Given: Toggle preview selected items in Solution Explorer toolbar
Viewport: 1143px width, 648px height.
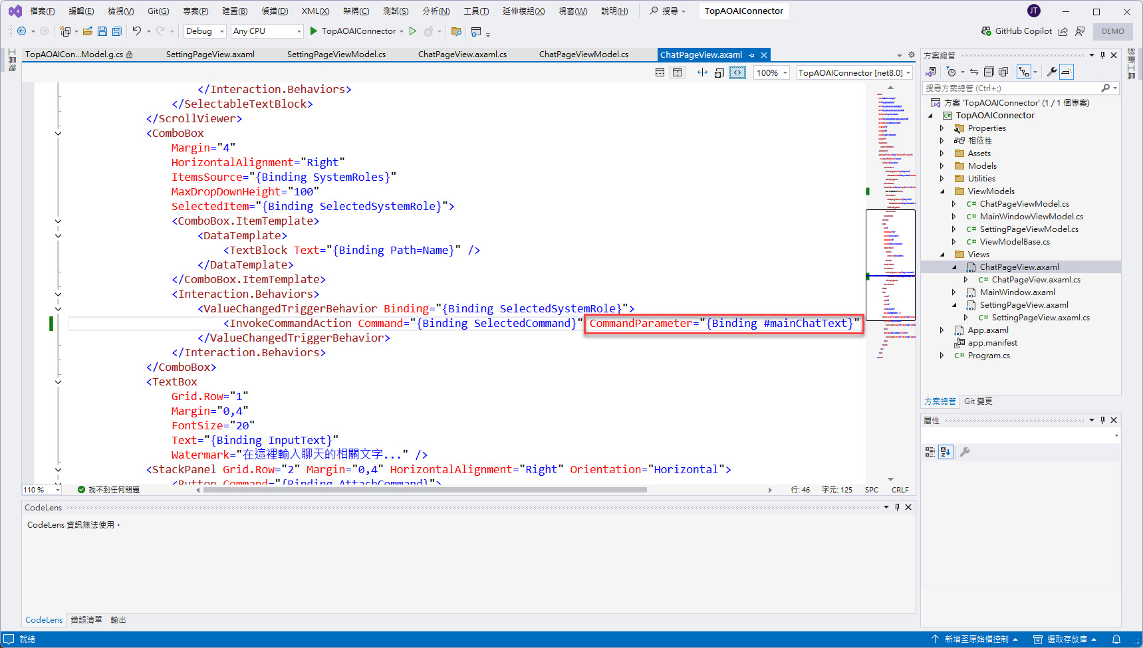Looking at the screenshot, I should [x=1067, y=72].
